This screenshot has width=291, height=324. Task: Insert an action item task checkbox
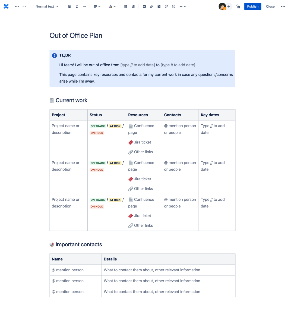click(x=144, y=6)
